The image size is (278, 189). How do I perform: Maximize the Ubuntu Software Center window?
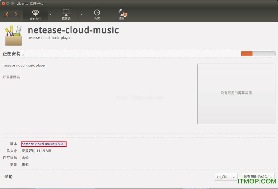point(12,3)
